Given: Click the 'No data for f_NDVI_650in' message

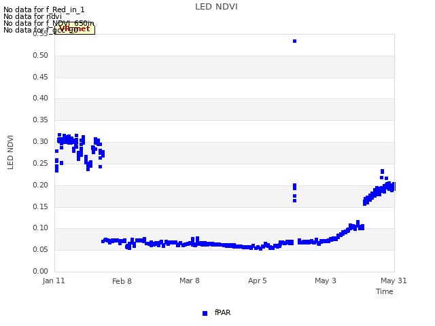Looking at the screenshot, I should click(49, 23).
